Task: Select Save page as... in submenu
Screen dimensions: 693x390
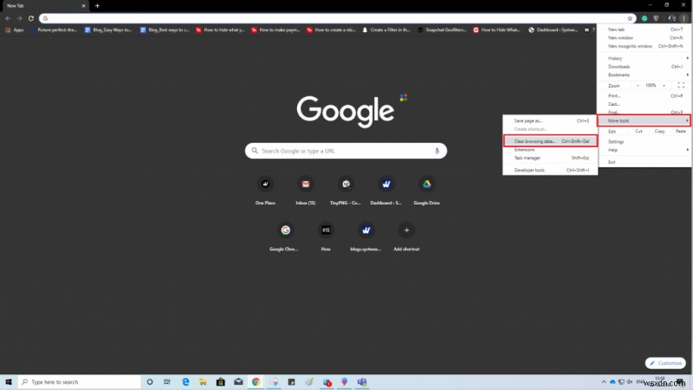Action: pos(550,120)
